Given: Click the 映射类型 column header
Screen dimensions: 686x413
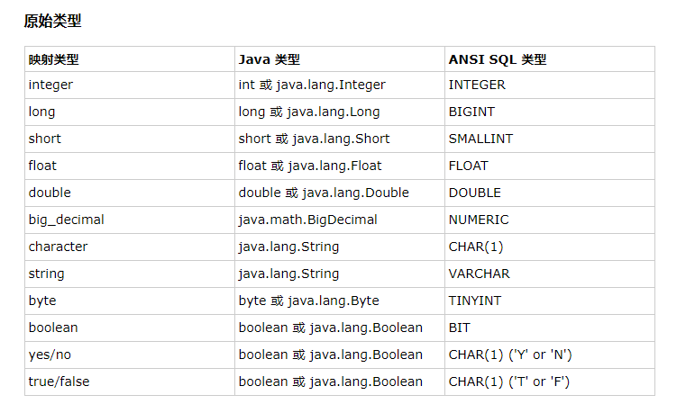Looking at the screenshot, I should [x=53, y=59].
